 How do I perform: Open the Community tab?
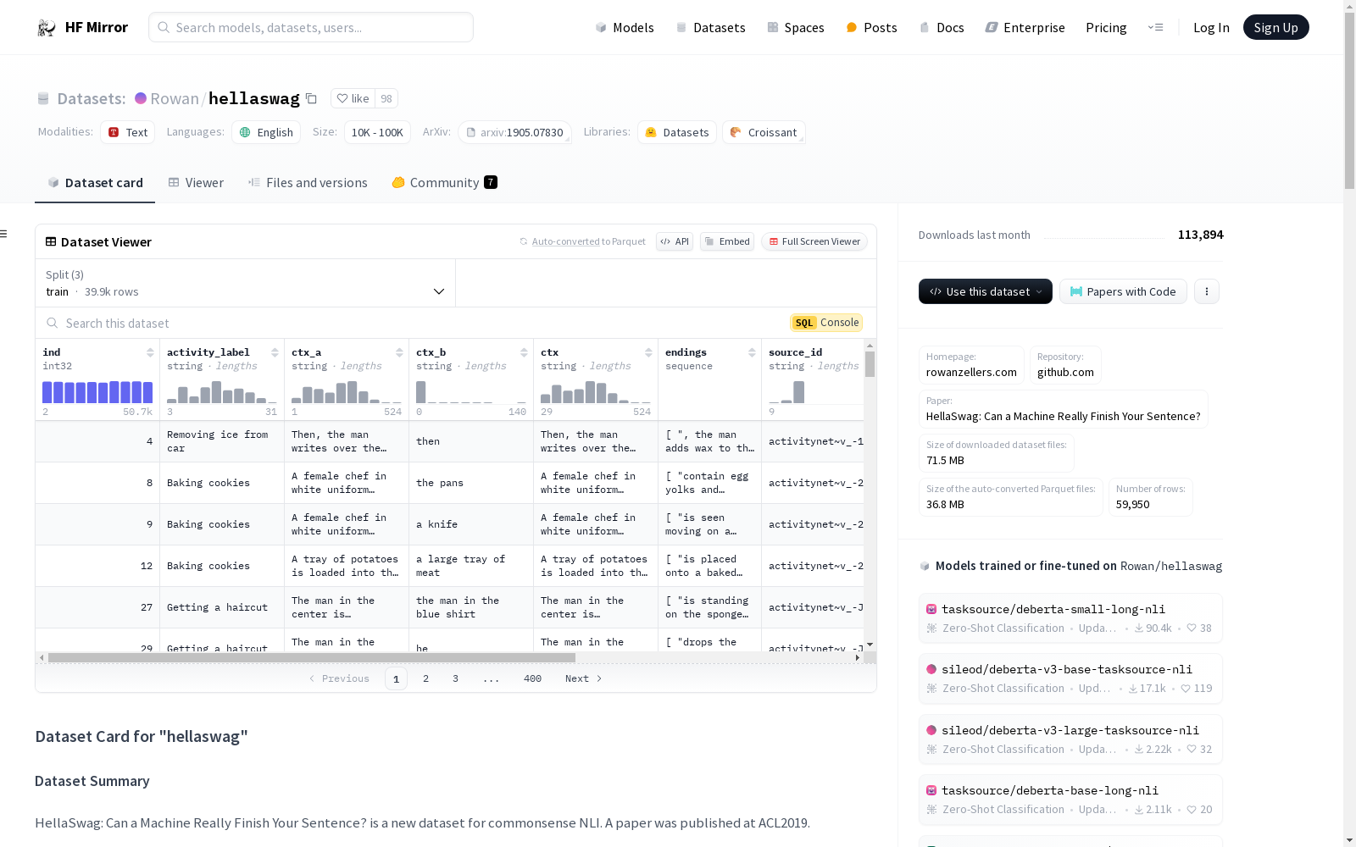[444, 183]
